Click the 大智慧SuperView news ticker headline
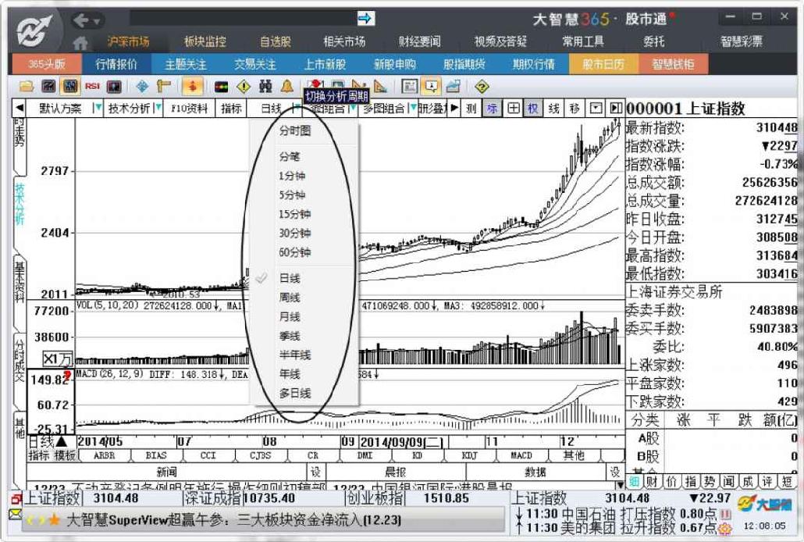This screenshot has height=542, width=804. [234, 520]
